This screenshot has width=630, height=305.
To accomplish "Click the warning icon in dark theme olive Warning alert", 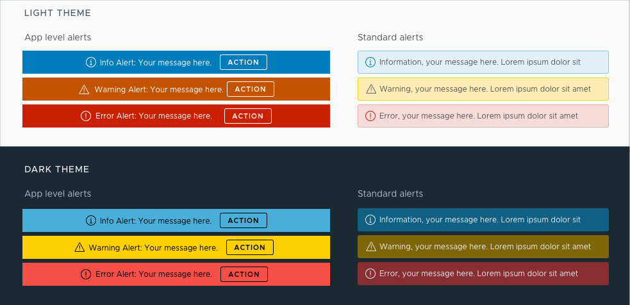I will (x=371, y=246).
